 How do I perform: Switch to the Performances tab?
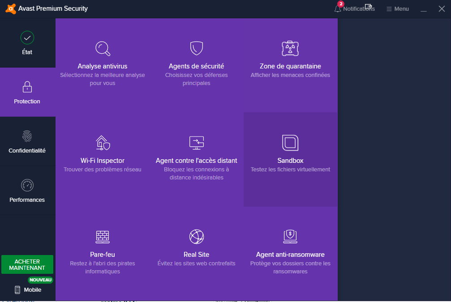point(28,191)
